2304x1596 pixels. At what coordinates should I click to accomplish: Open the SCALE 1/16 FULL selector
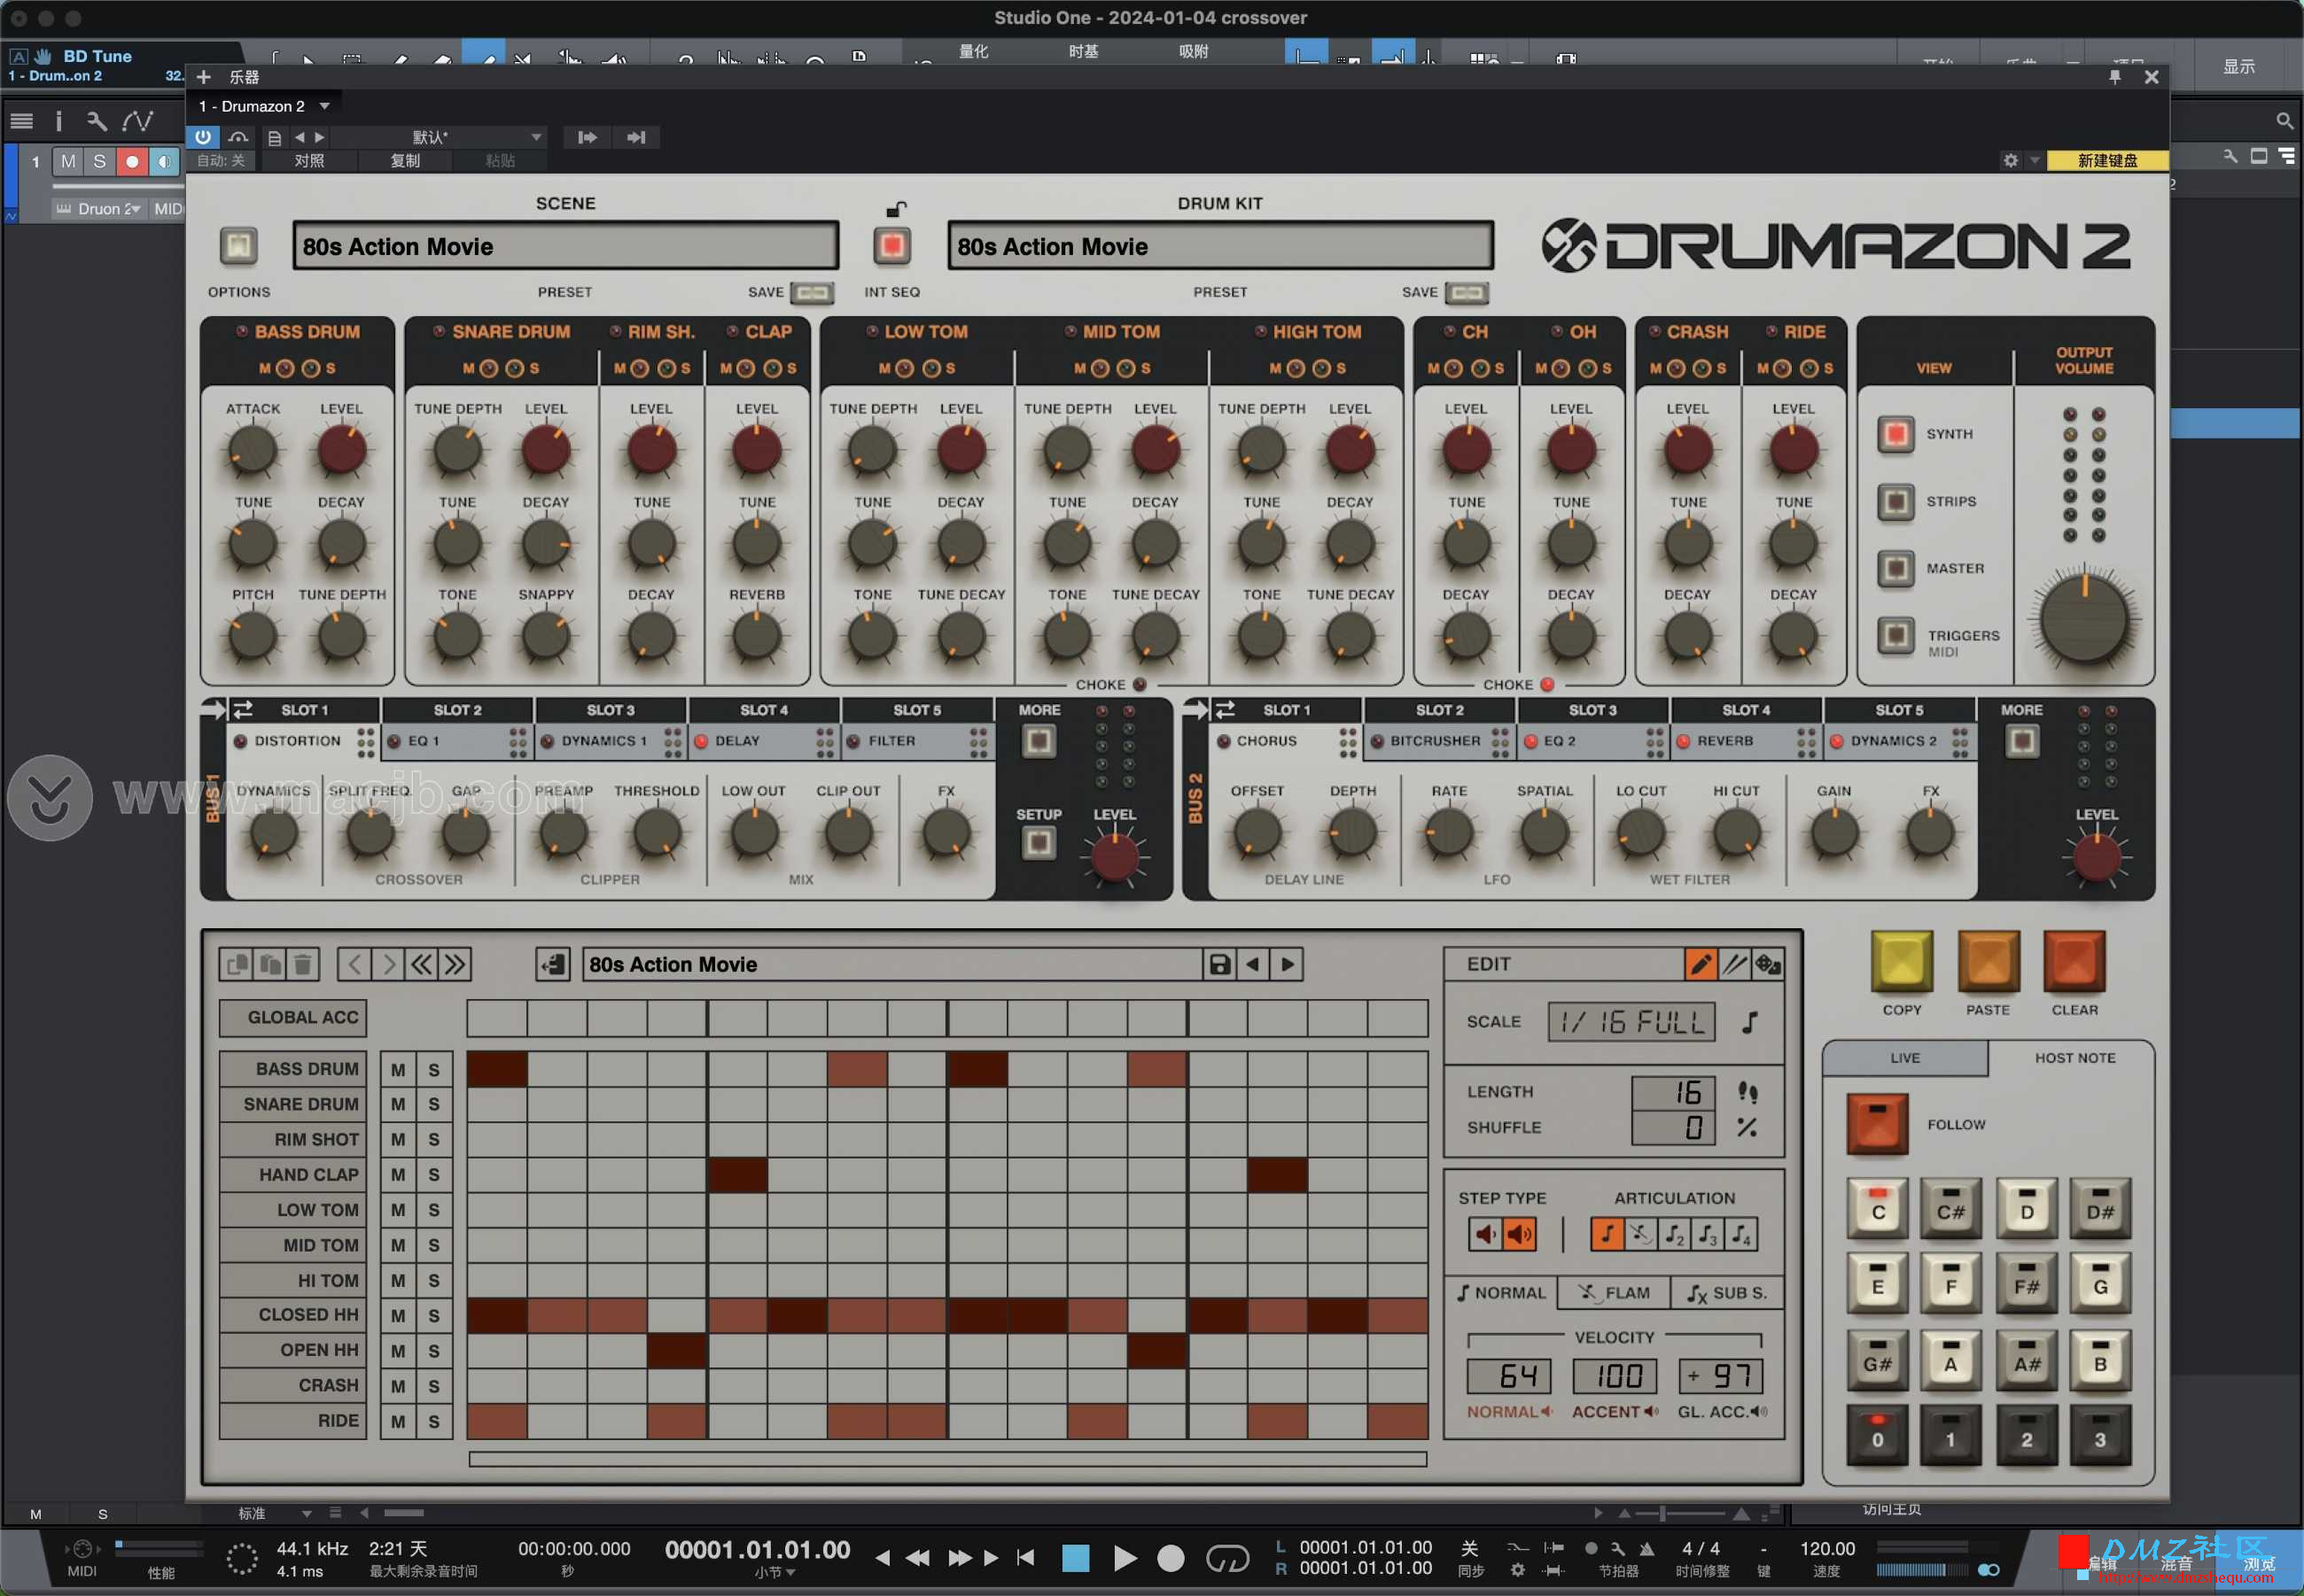coord(1631,1022)
